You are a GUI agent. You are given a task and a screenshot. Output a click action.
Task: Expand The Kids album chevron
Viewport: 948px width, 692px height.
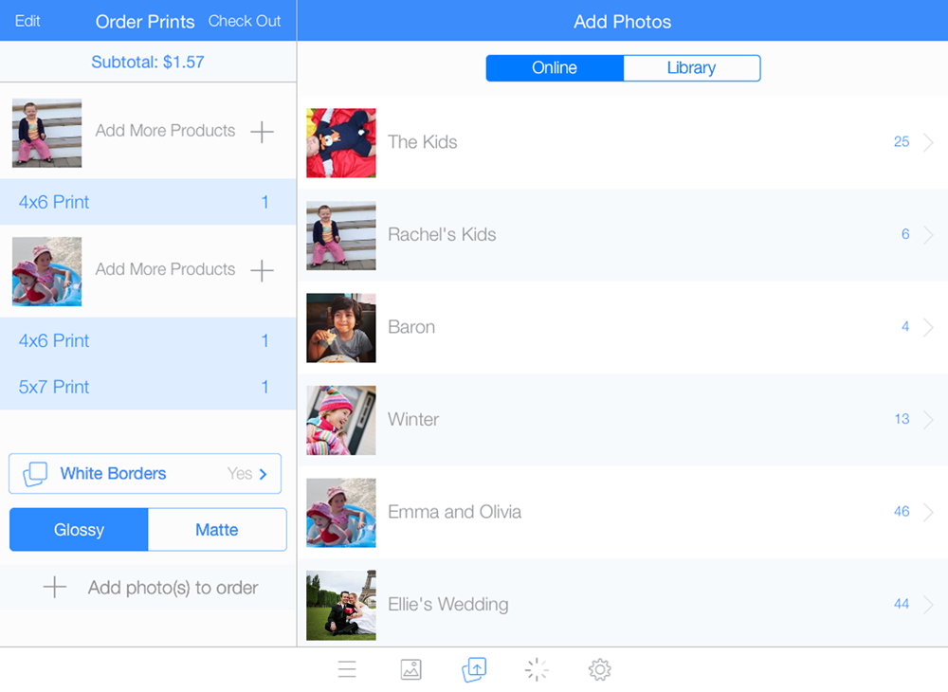point(928,142)
